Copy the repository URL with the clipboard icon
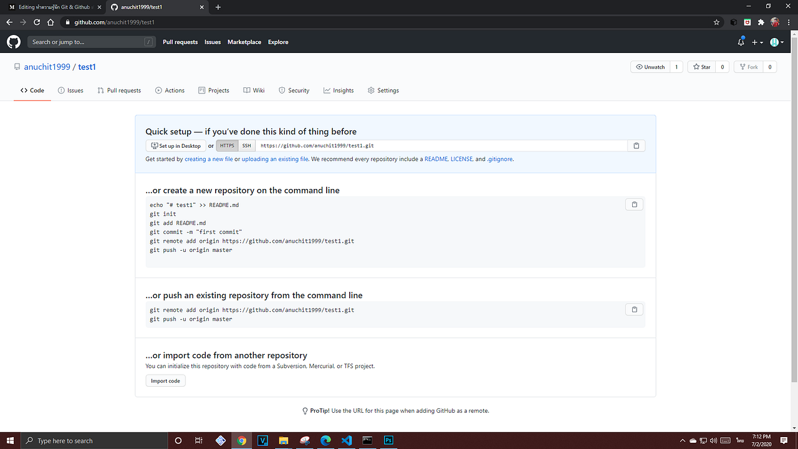Screen dimensions: 798x449 coord(636,145)
